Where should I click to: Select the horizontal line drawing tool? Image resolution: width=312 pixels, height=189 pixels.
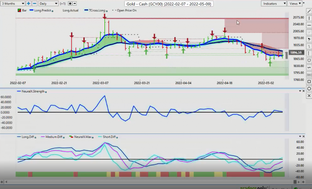(x=309, y=25)
